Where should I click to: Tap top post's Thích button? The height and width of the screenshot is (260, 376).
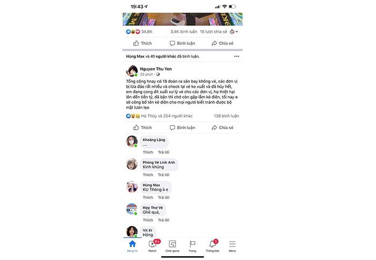pyautogui.click(x=142, y=43)
